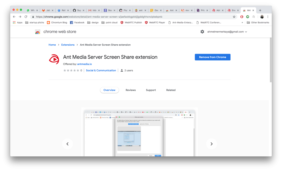Select the Reviews tab
The width and height of the screenshot is (282, 171).
coord(131,90)
